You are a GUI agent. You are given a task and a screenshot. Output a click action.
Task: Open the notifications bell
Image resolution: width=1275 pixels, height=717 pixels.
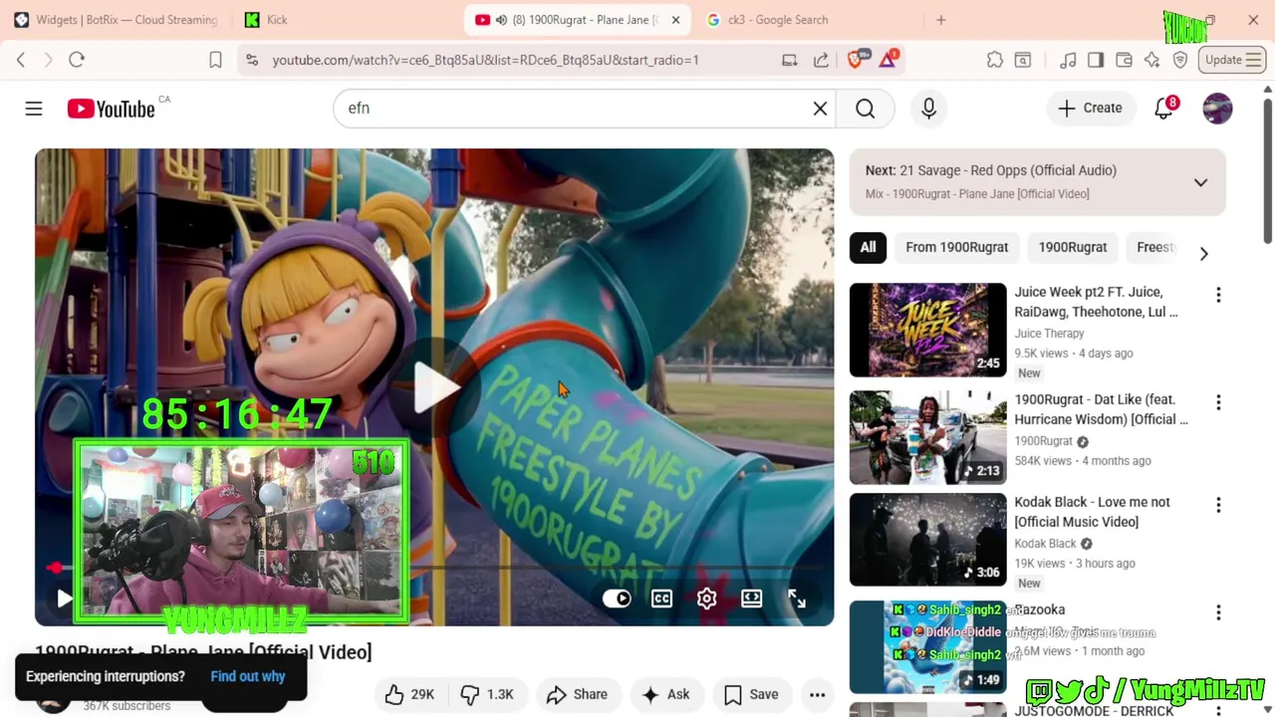(1163, 108)
